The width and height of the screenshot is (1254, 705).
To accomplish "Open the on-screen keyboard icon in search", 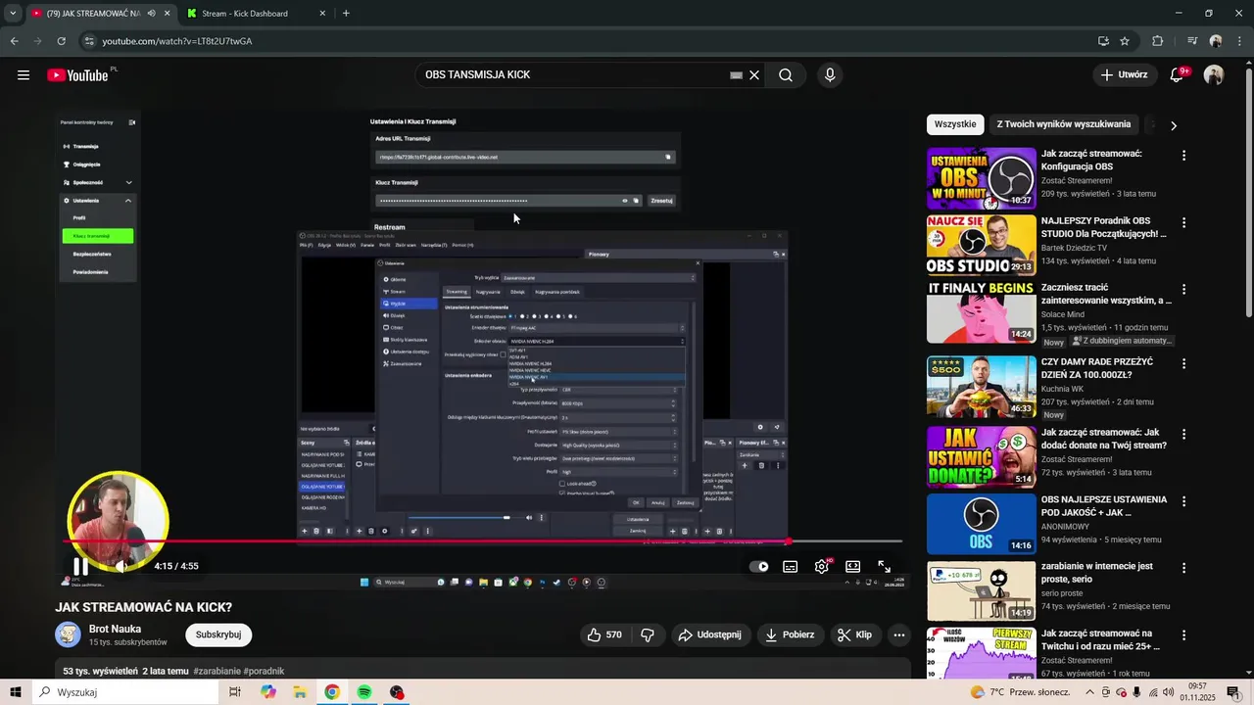I will (x=736, y=75).
